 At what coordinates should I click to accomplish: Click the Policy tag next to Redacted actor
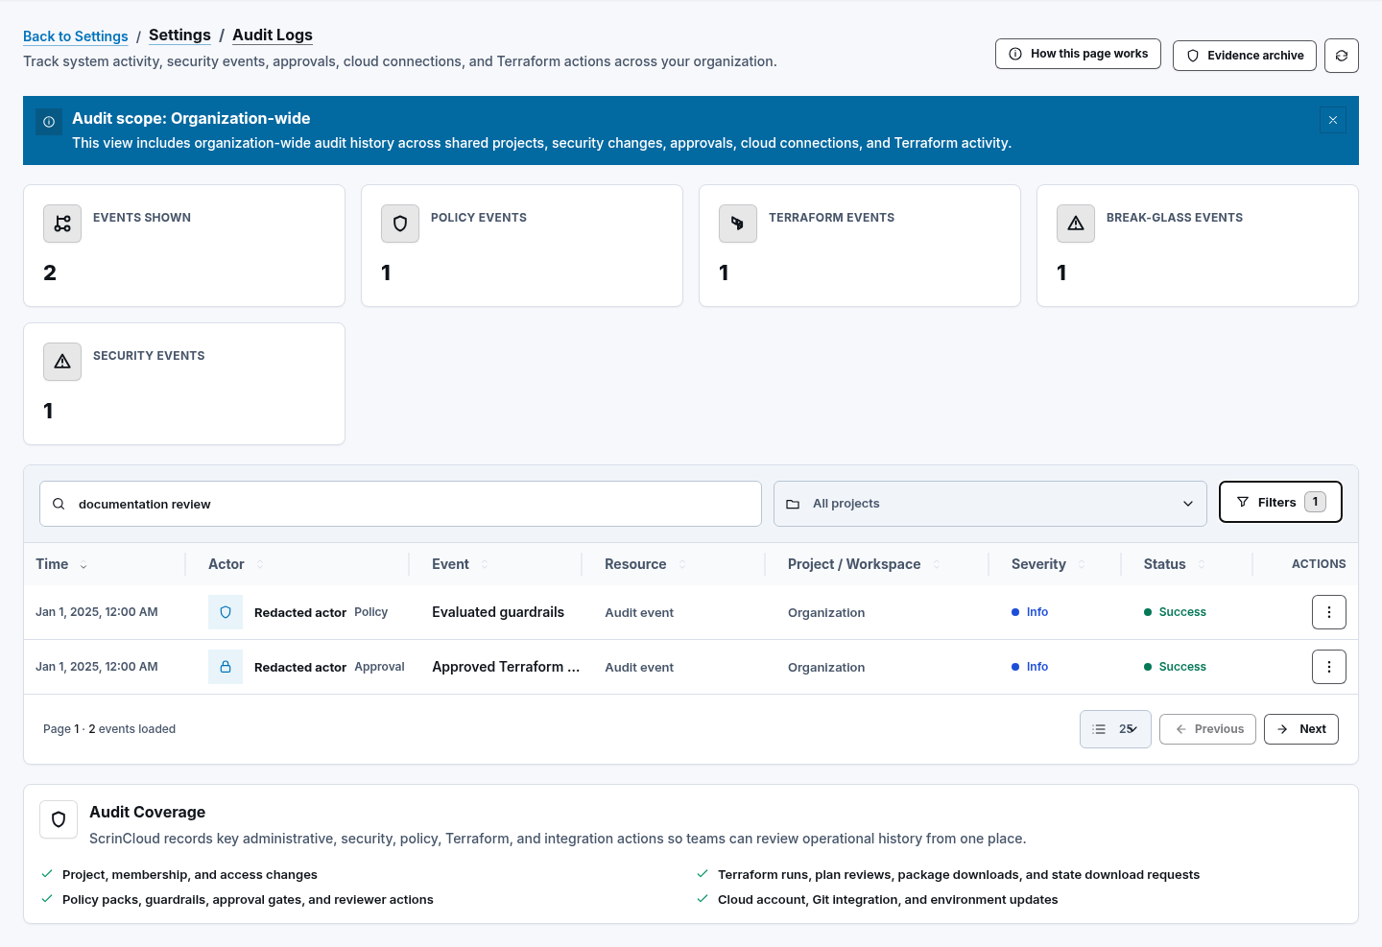[x=371, y=612]
